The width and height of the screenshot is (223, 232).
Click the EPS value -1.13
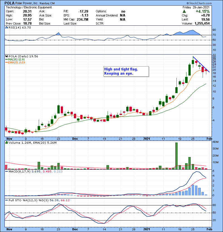84,15
